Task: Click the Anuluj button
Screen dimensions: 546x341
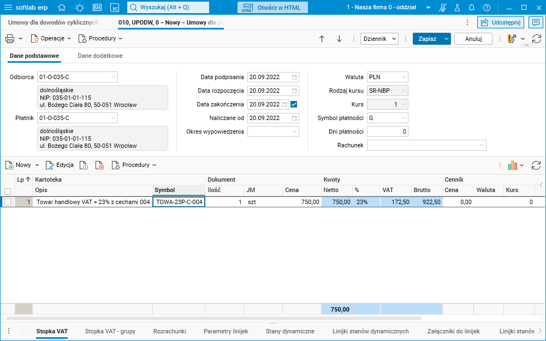Action: [x=473, y=39]
